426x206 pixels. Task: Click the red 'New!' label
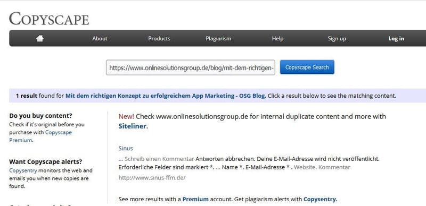click(x=126, y=117)
